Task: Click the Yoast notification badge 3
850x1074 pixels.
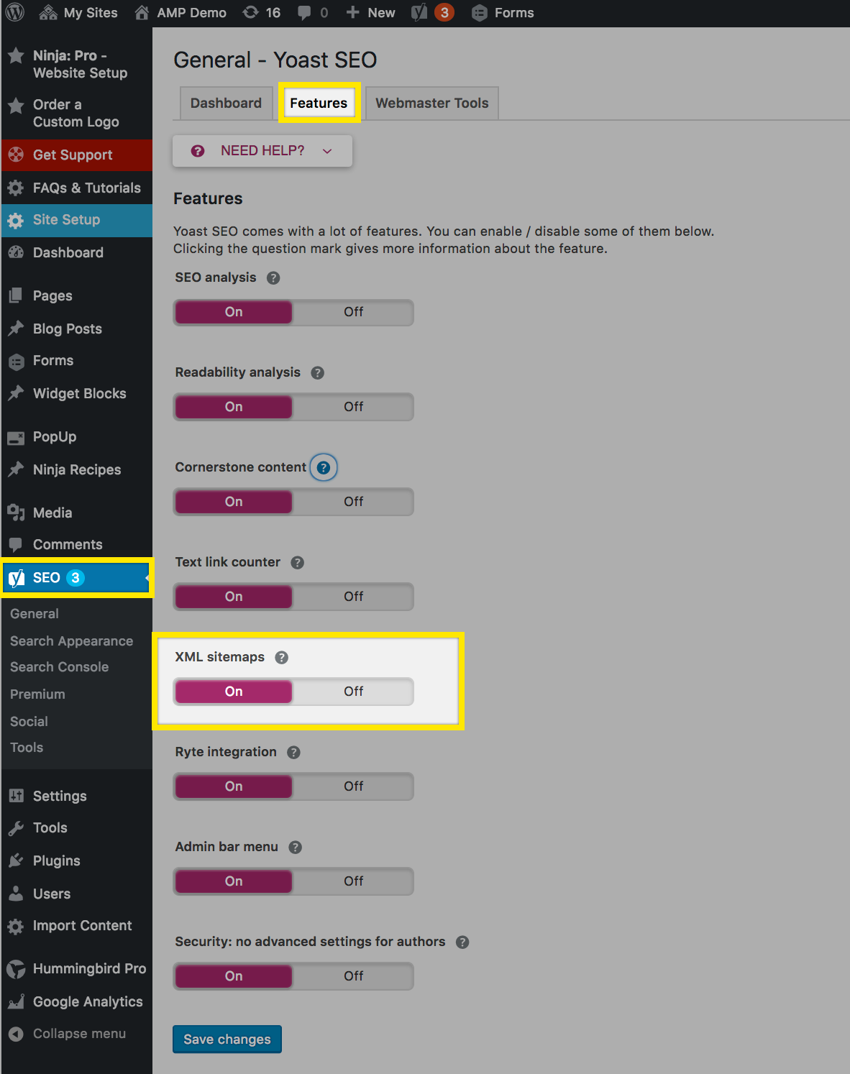Action: click(444, 12)
